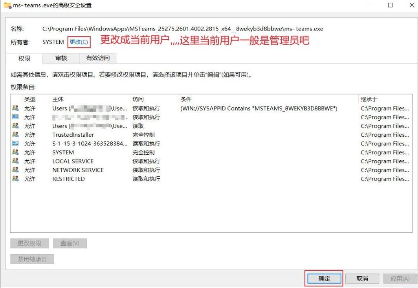Click the 取消 button
Viewport: 418px width, 288px height.
tap(362, 279)
